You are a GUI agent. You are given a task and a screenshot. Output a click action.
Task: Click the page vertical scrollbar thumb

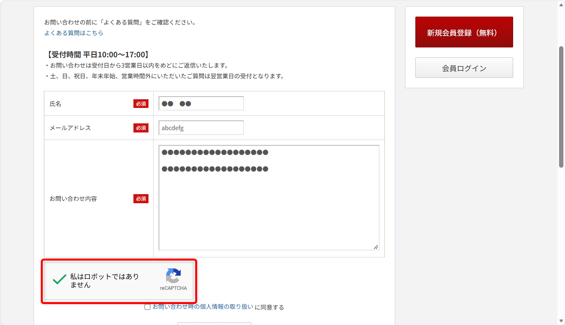[x=561, y=107]
